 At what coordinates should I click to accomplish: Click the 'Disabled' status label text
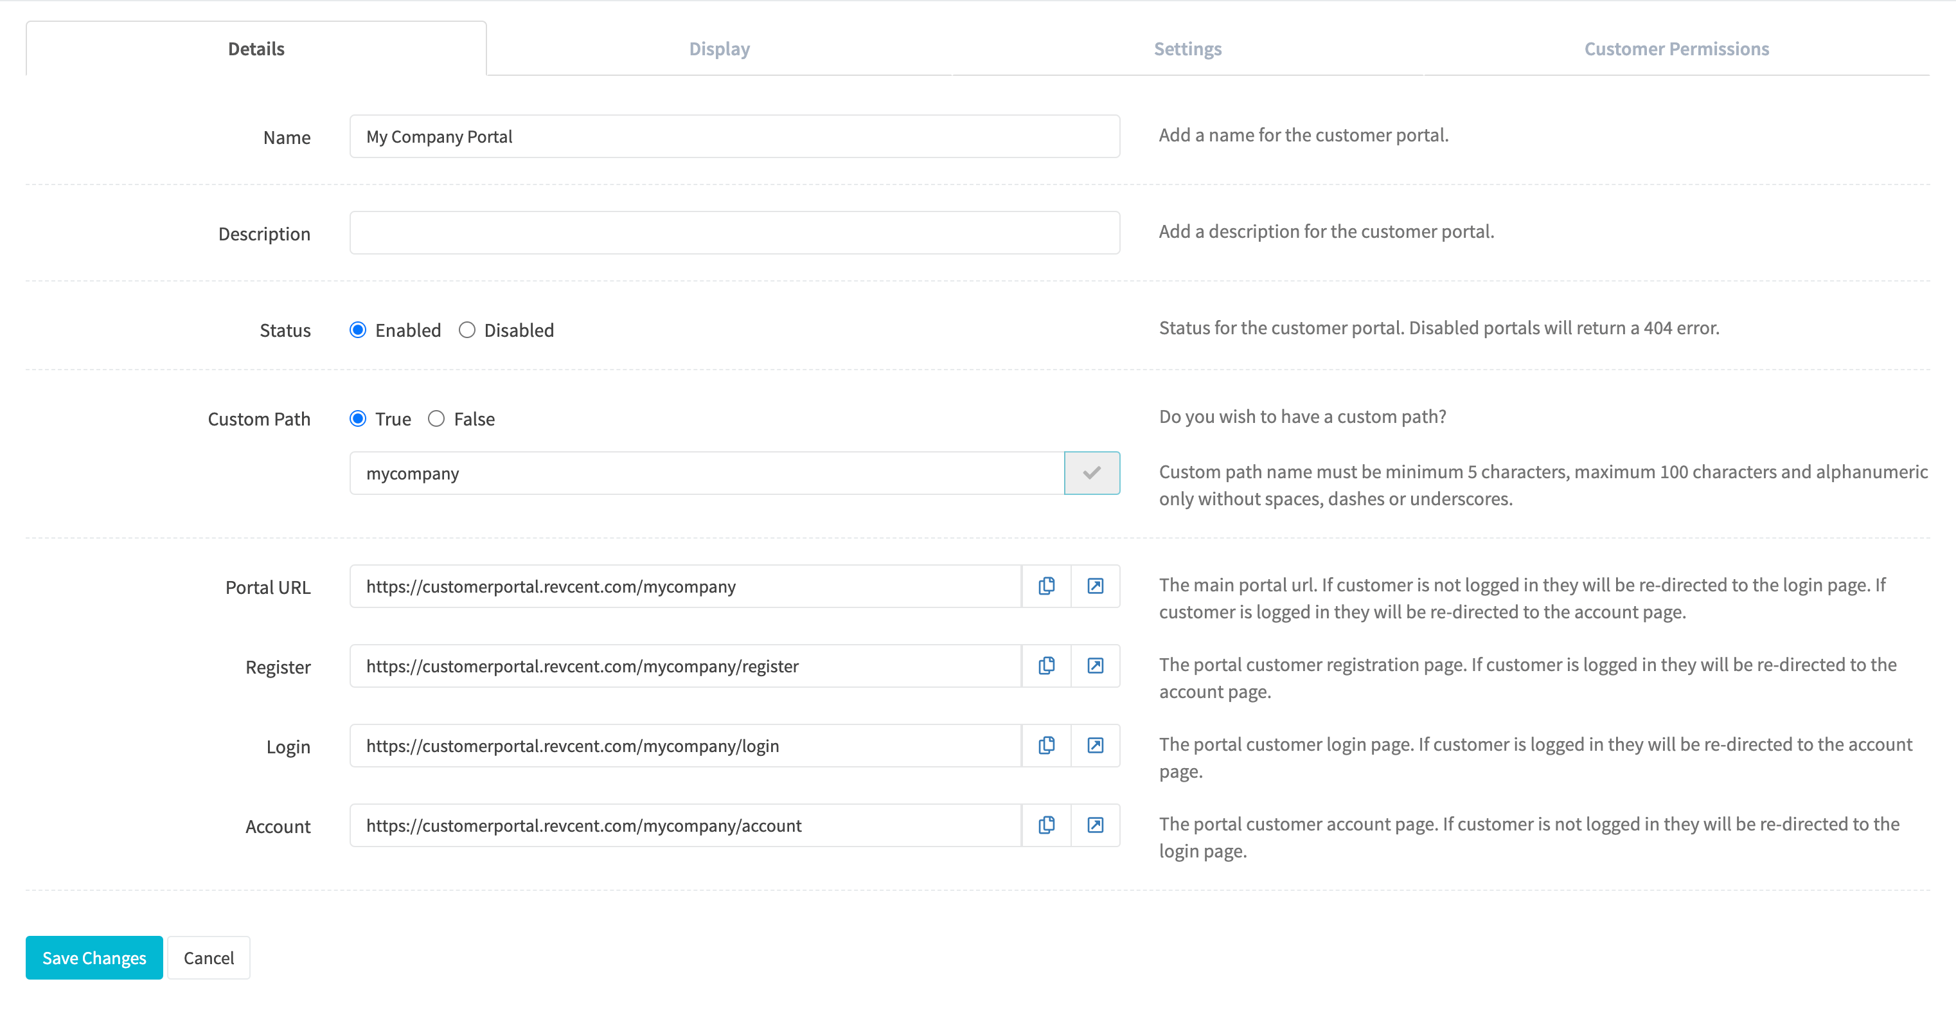(x=519, y=330)
